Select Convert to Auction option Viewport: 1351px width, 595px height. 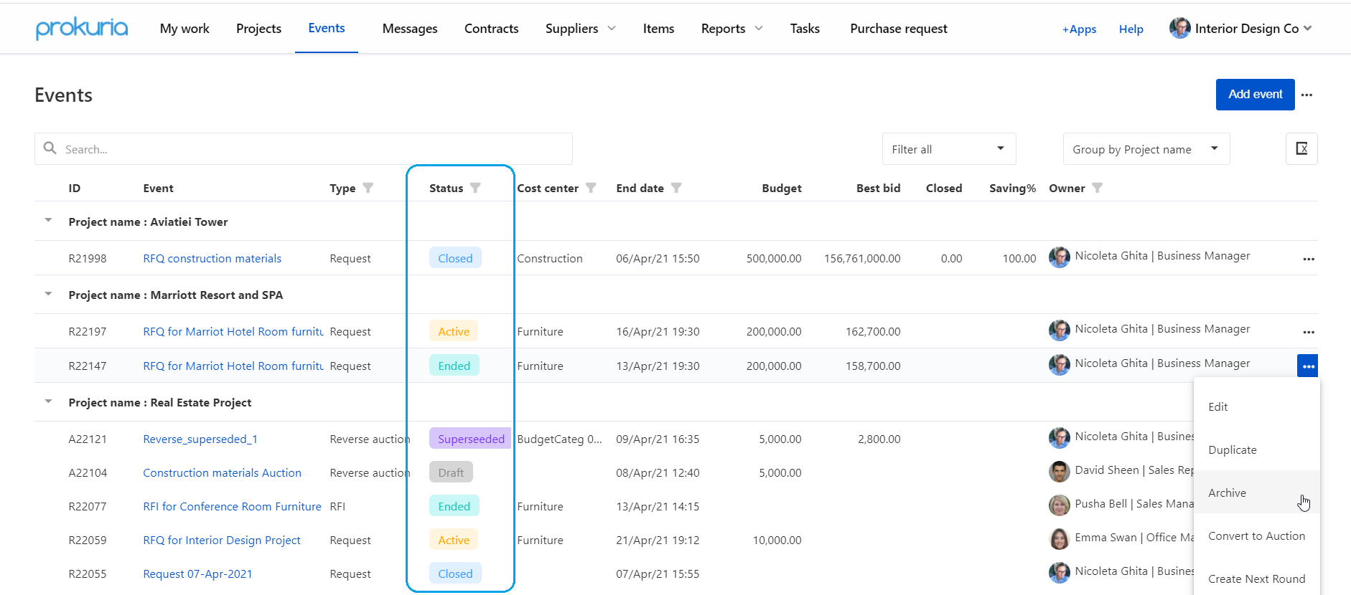[1257, 535]
